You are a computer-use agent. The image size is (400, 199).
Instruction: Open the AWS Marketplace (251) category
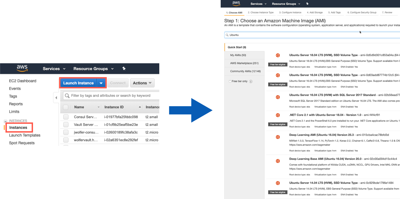click(245, 63)
